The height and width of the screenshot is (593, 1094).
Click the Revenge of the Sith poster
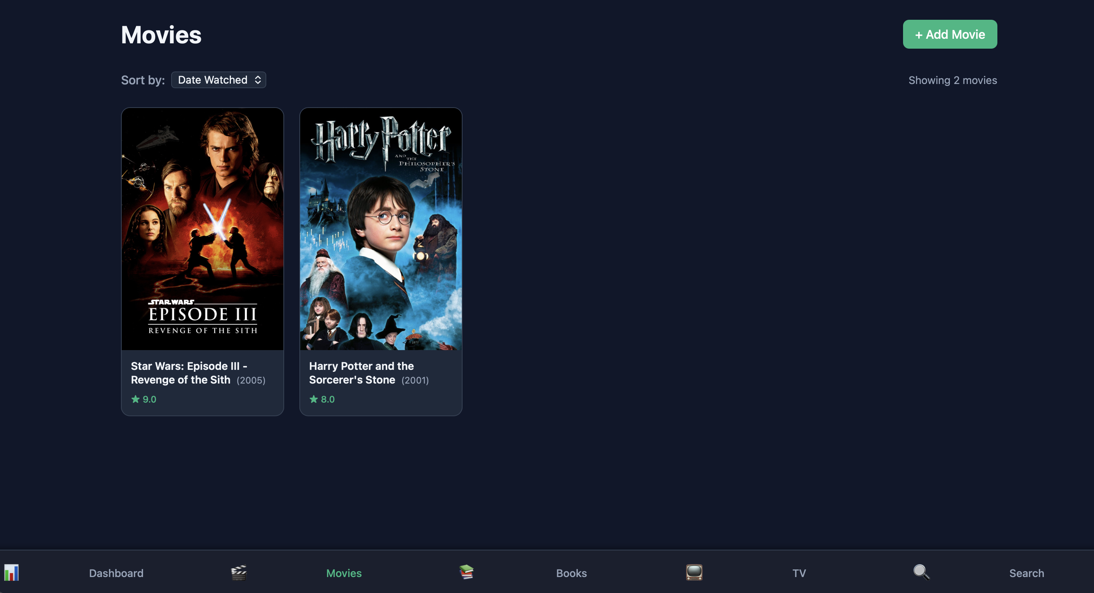[203, 229]
